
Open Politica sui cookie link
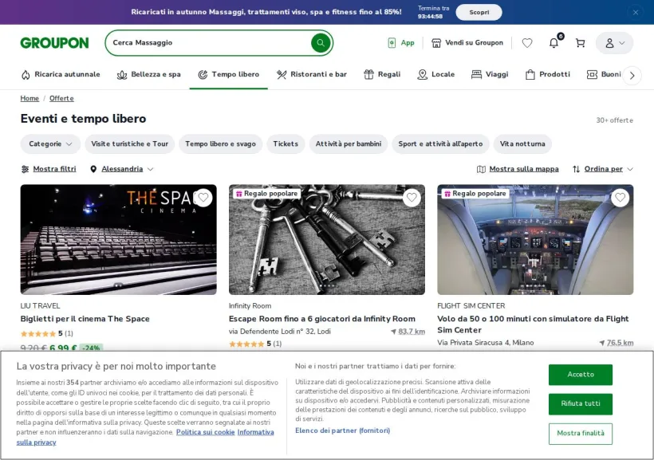[205, 432]
